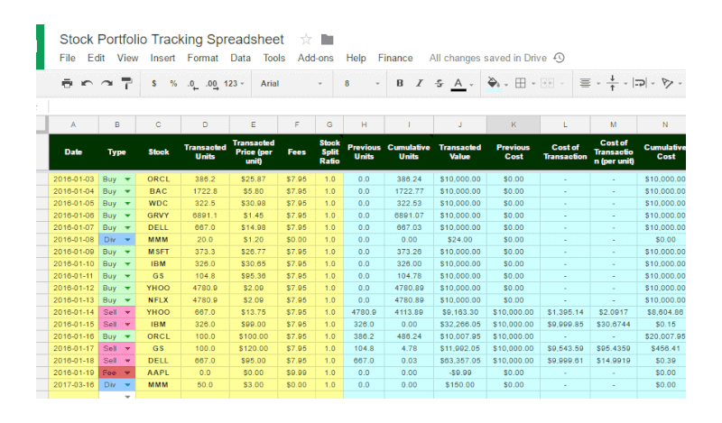Open the Arial font dropdown

click(x=291, y=83)
